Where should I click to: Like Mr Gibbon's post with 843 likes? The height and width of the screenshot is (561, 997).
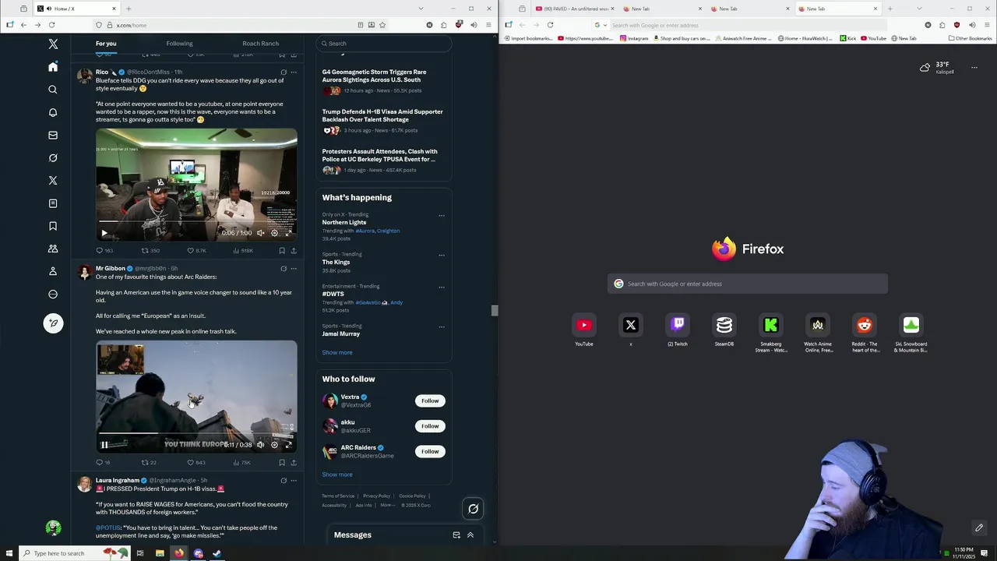click(x=196, y=462)
